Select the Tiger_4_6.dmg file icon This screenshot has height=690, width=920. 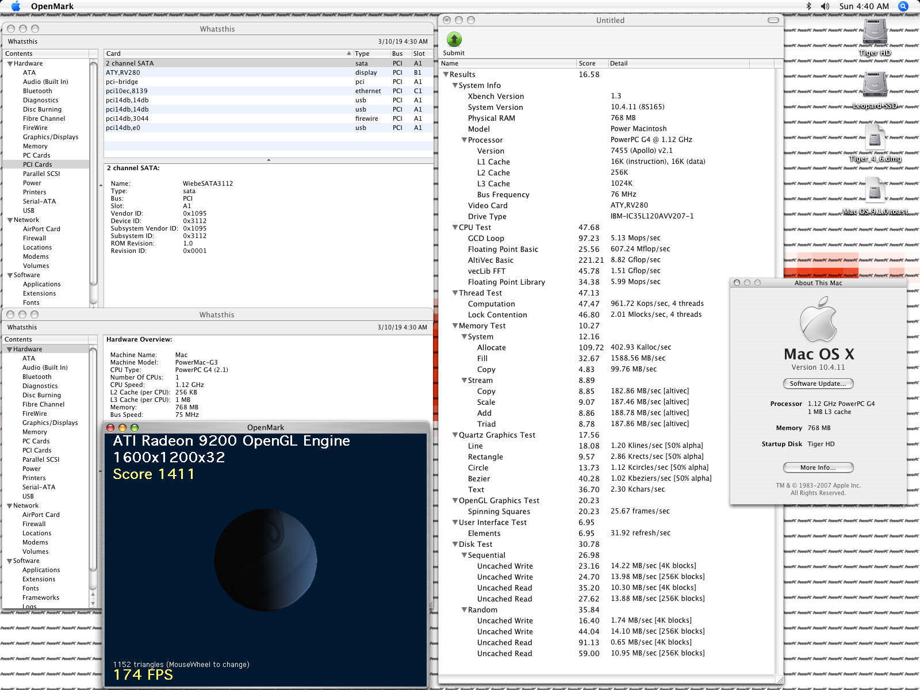[x=875, y=138]
